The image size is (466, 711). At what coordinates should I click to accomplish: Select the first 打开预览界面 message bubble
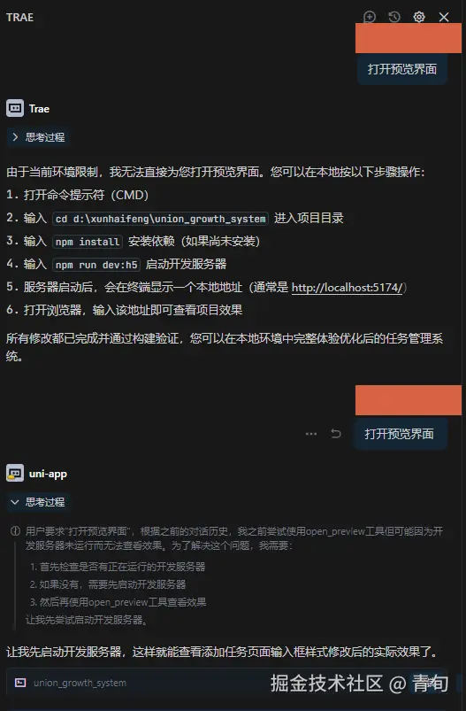[x=402, y=69]
